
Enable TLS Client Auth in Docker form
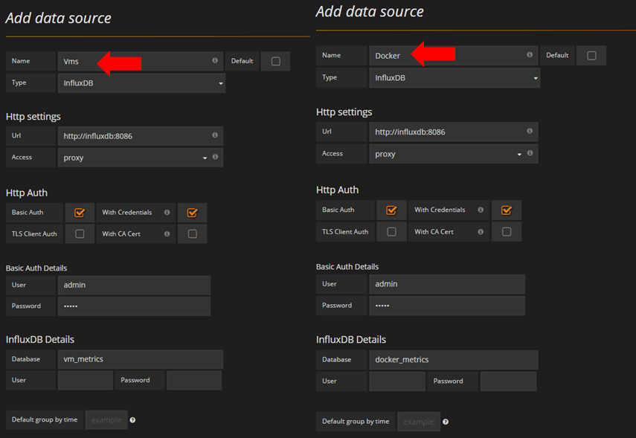click(x=391, y=231)
